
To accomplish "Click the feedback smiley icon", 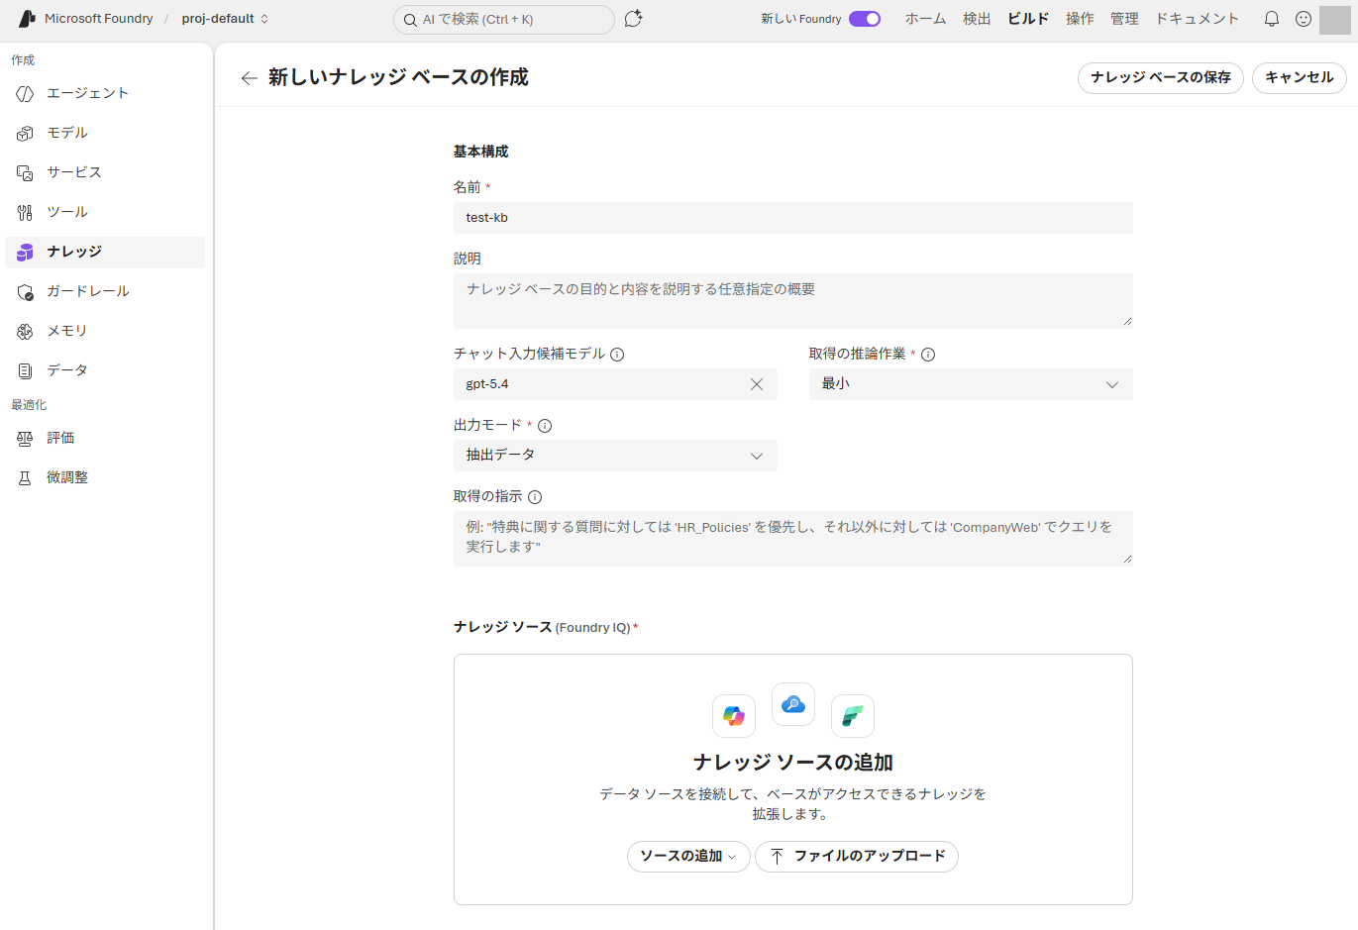I will coord(1304,19).
